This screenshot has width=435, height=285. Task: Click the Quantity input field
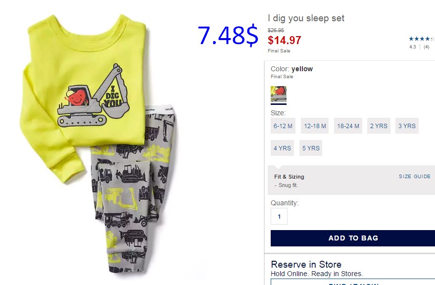(x=279, y=216)
